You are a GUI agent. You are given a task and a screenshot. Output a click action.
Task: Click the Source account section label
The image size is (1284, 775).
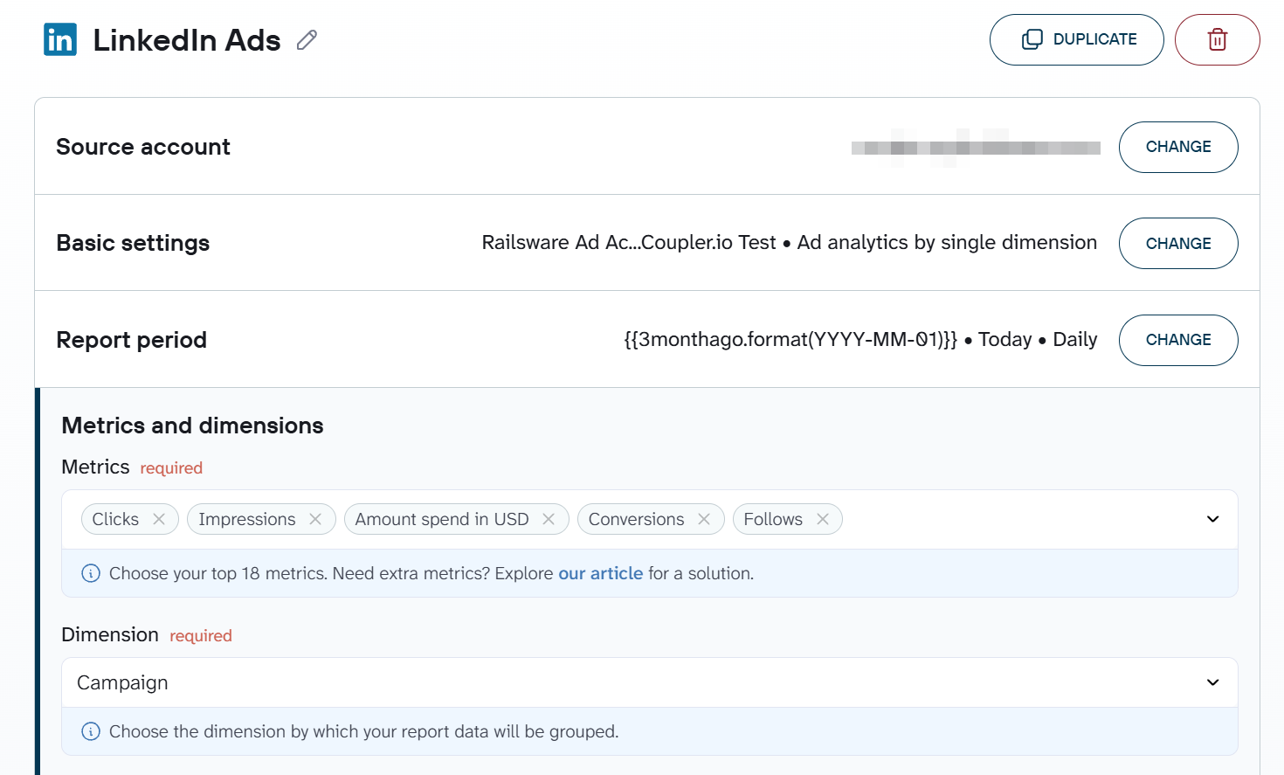pos(143,147)
